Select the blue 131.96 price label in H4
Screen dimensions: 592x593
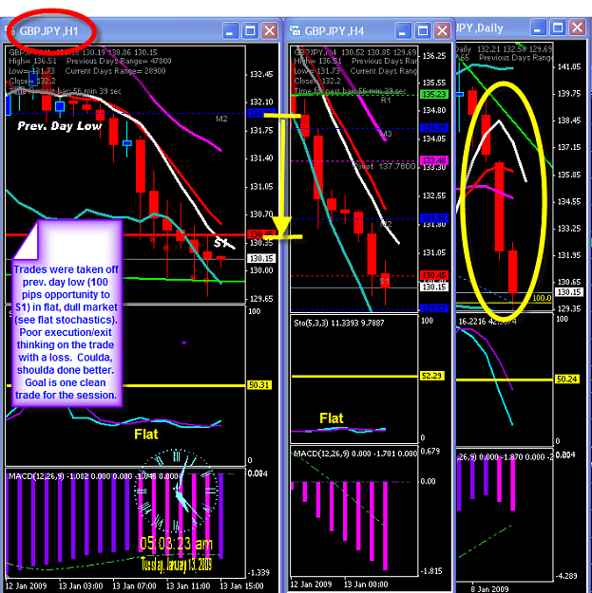coord(434,218)
